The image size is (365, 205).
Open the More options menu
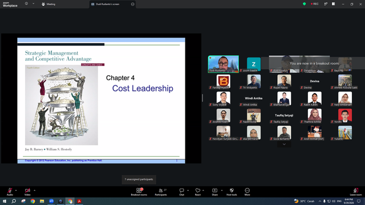(247, 192)
